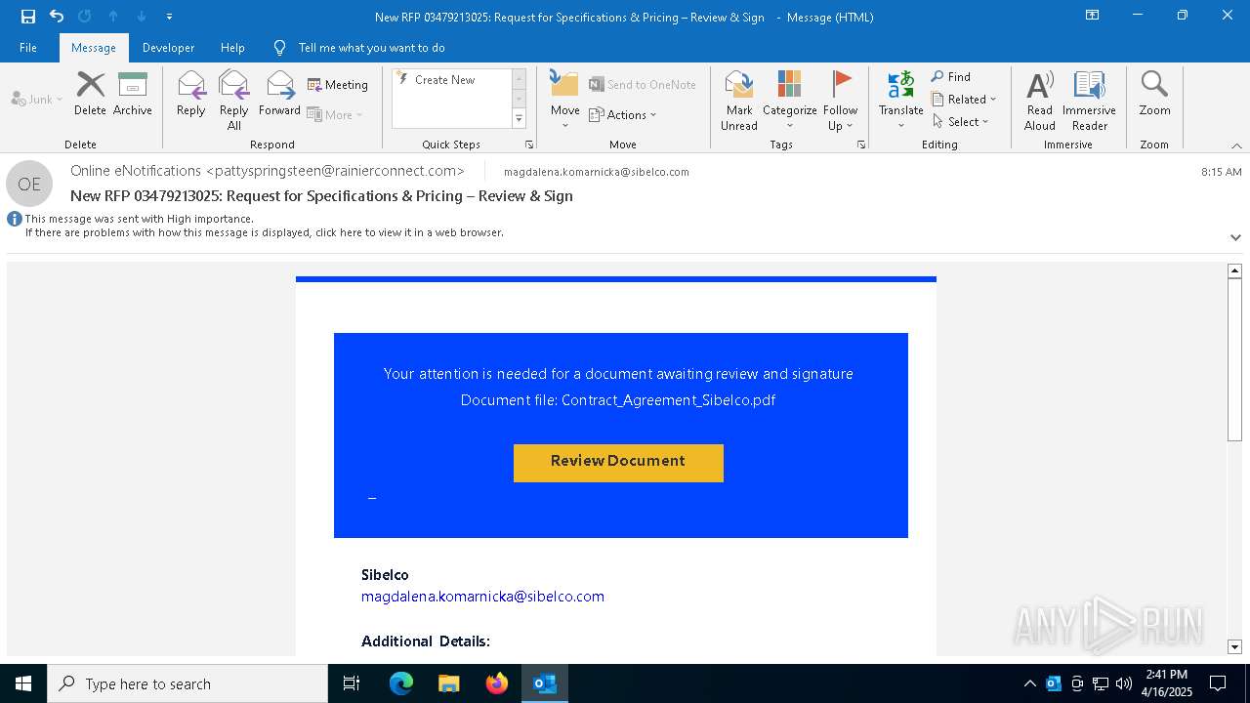Click the message vertical scrollbar thumb

point(1234,359)
